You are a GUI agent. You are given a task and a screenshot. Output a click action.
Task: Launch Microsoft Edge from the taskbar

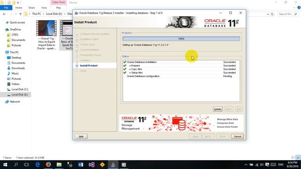(x=38, y=165)
